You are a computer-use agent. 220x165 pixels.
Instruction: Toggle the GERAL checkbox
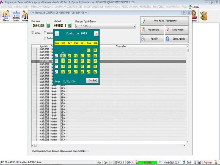click(33, 33)
